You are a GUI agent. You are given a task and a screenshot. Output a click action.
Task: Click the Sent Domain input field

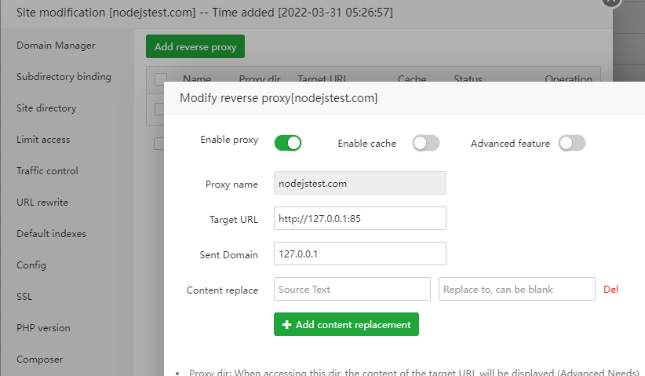pyautogui.click(x=359, y=254)
